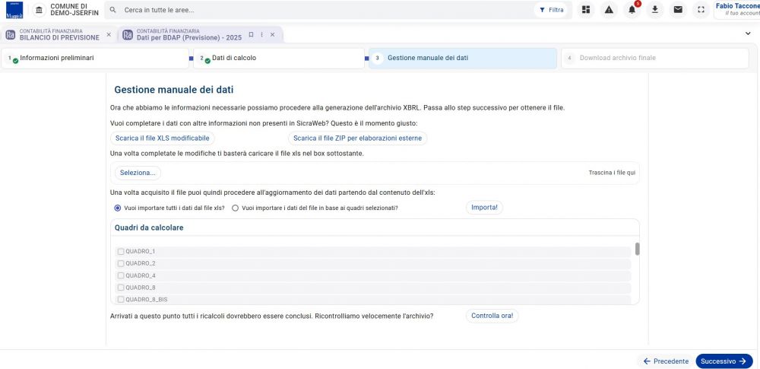Viewport: 760px width, 369px height.
Task: Select import by 'quadri selezionati' radio option
Action: (x=236, y=208)
